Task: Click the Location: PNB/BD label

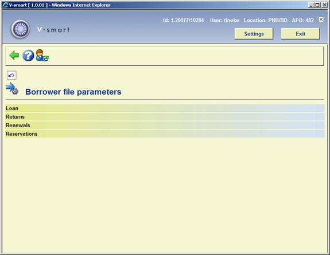Action: [265, 21]
